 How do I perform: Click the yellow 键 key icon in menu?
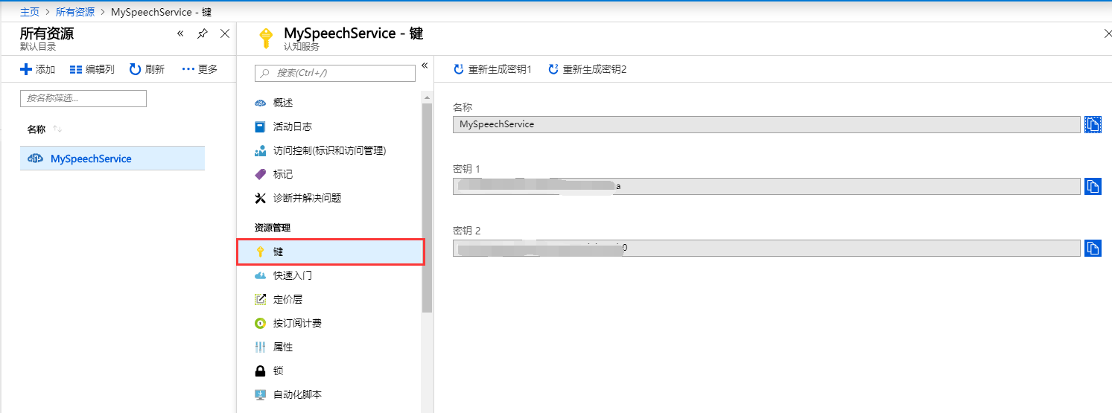(260, 252)
